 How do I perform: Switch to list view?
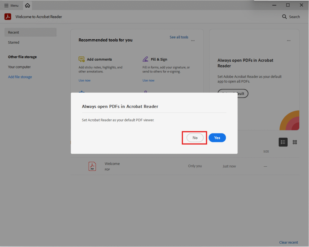[283, 142]
